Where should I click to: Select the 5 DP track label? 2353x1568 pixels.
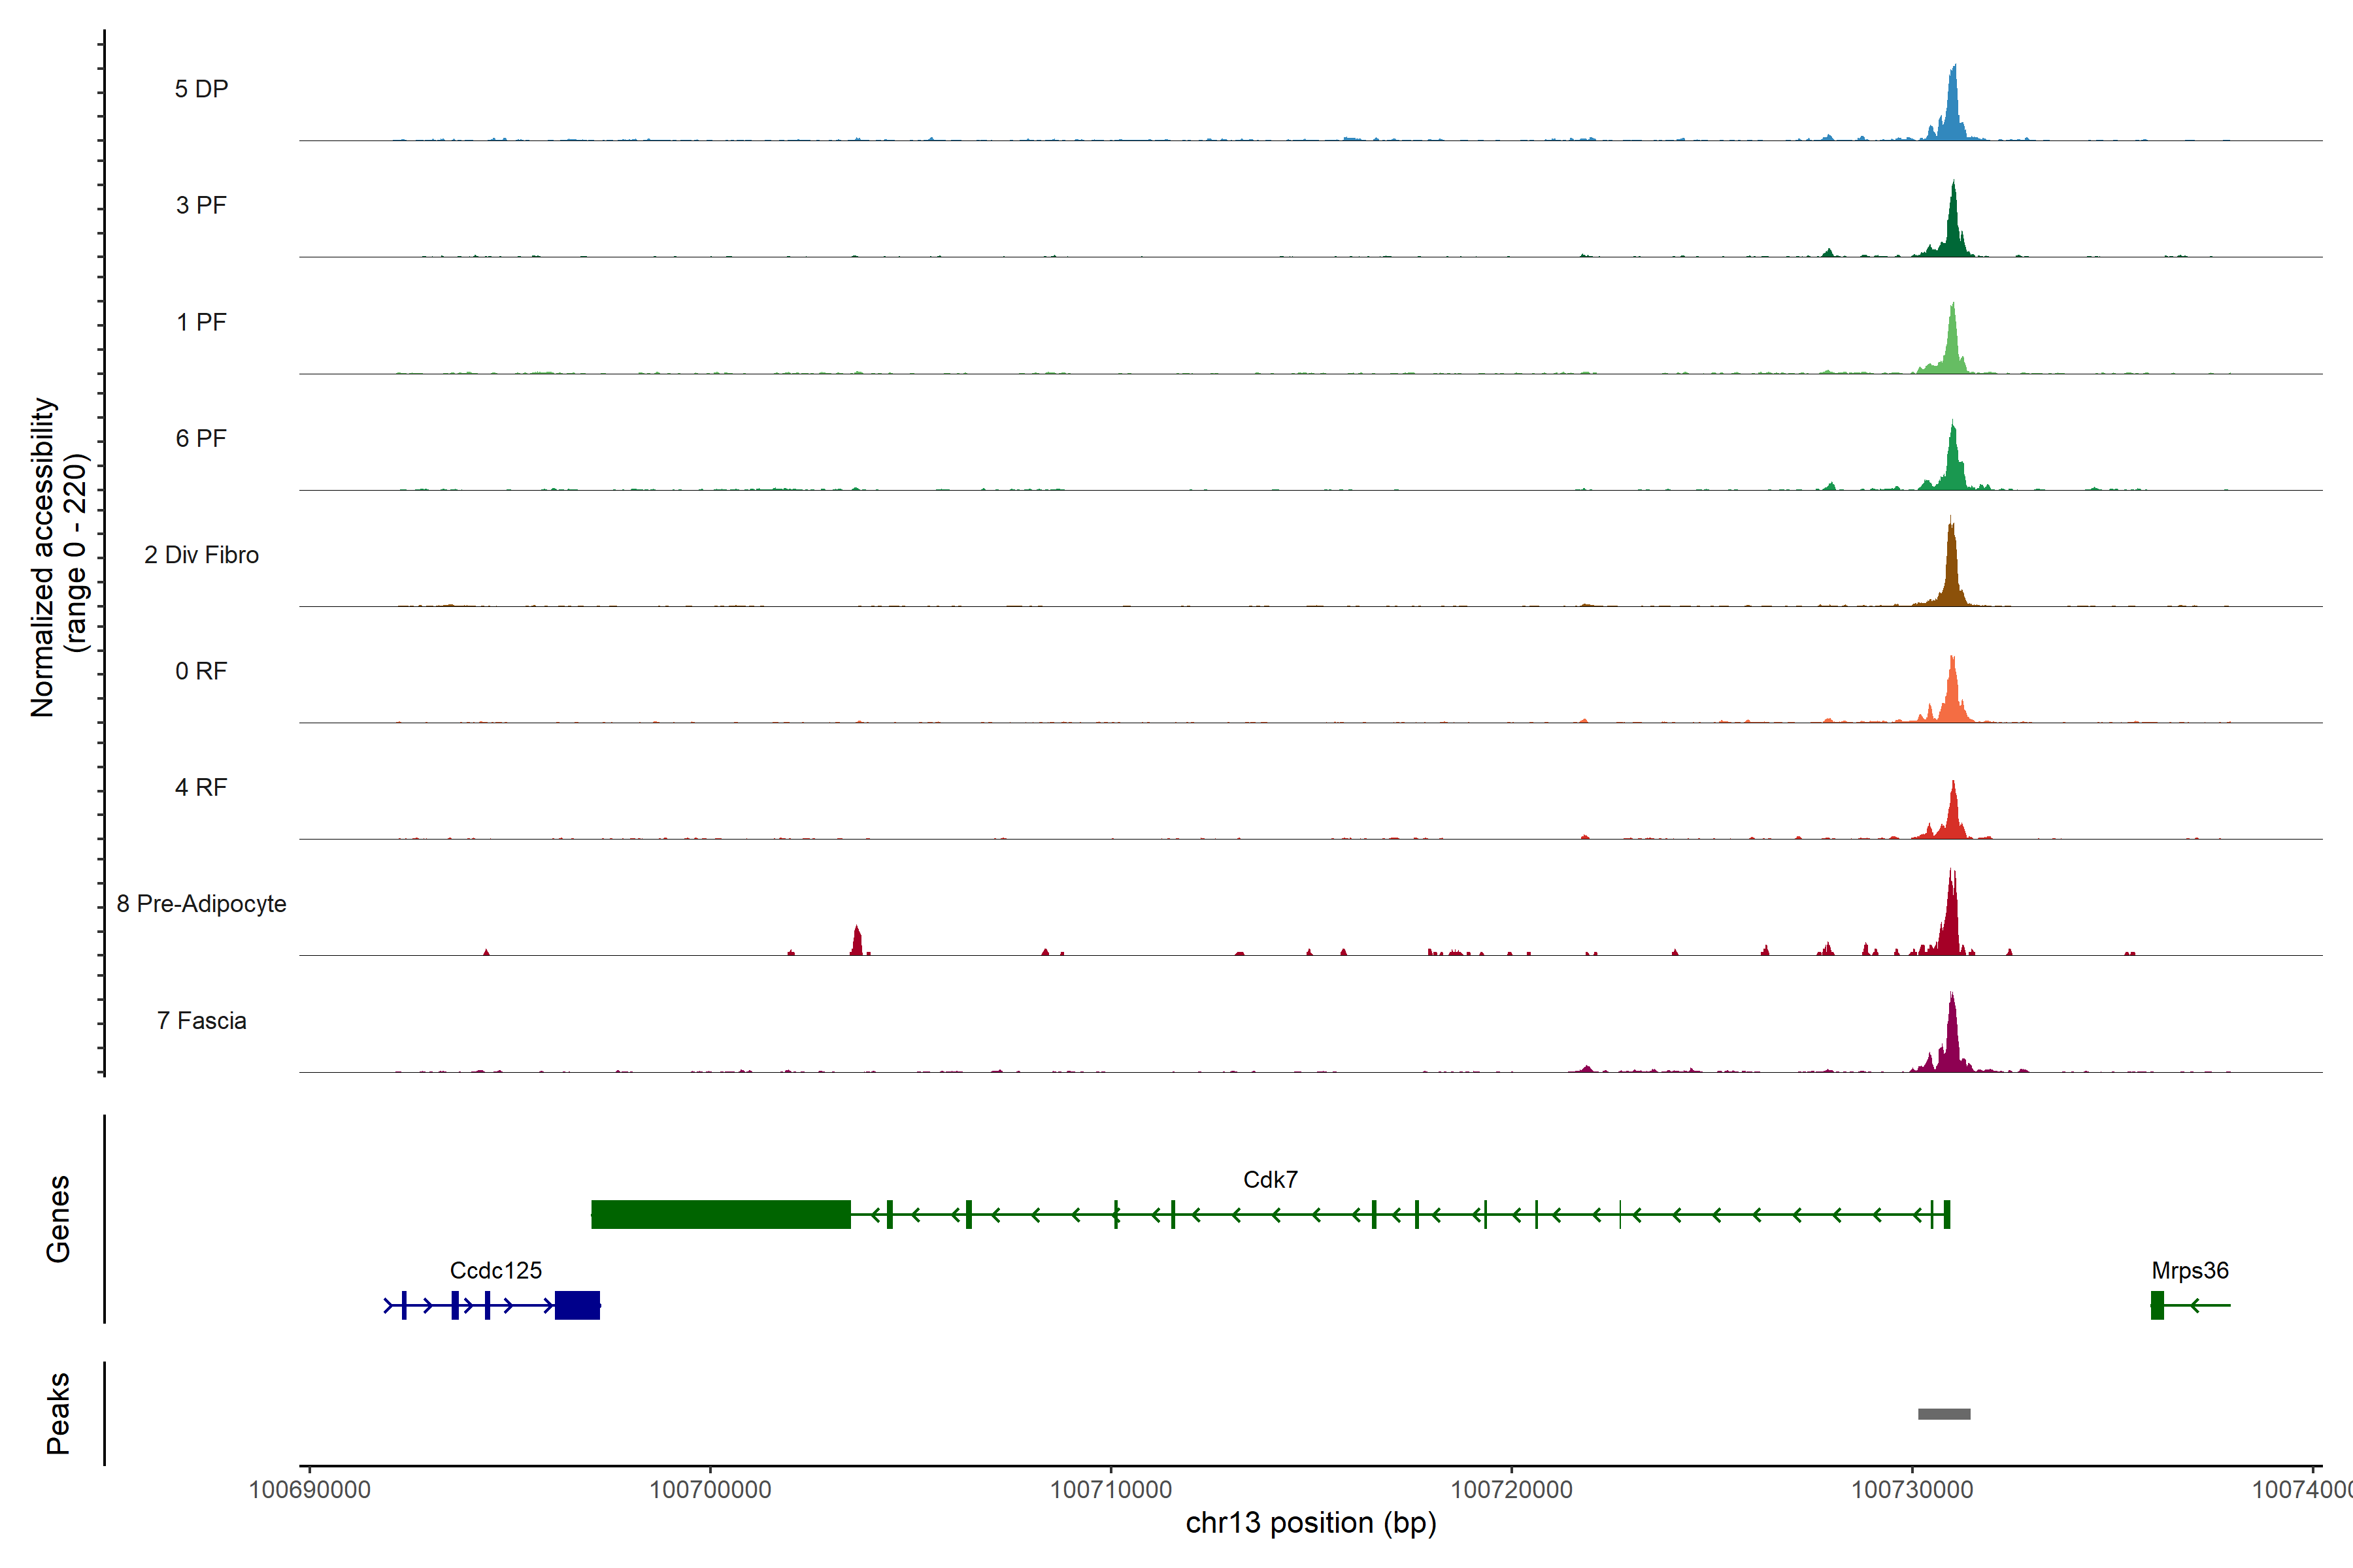click(x=201, y=89)
